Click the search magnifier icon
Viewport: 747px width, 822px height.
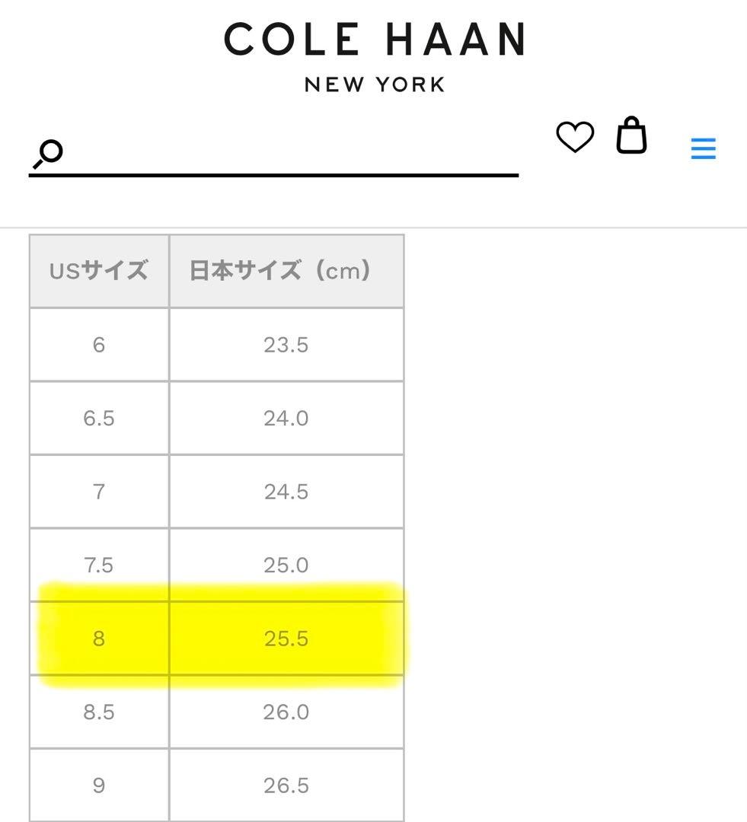click(46, 152)
